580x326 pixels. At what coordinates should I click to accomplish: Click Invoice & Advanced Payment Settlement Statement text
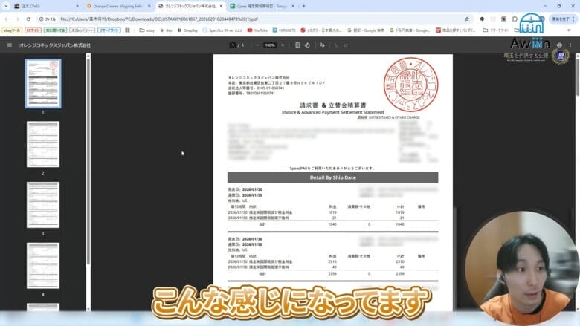333,112
